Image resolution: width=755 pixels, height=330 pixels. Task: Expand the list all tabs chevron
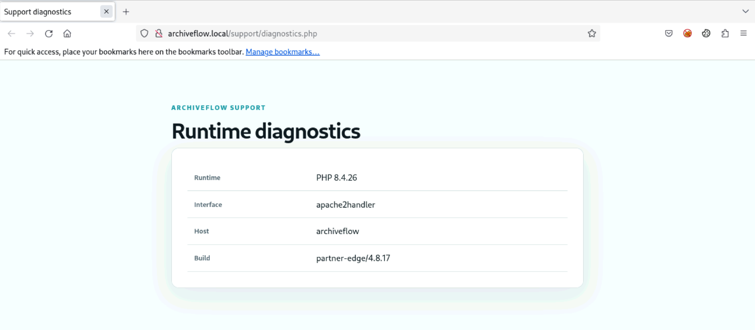point(745,11)
